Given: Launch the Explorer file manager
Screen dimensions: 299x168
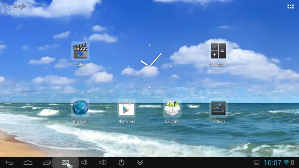Looking at the screenshot, I should (x=172, y=108).
